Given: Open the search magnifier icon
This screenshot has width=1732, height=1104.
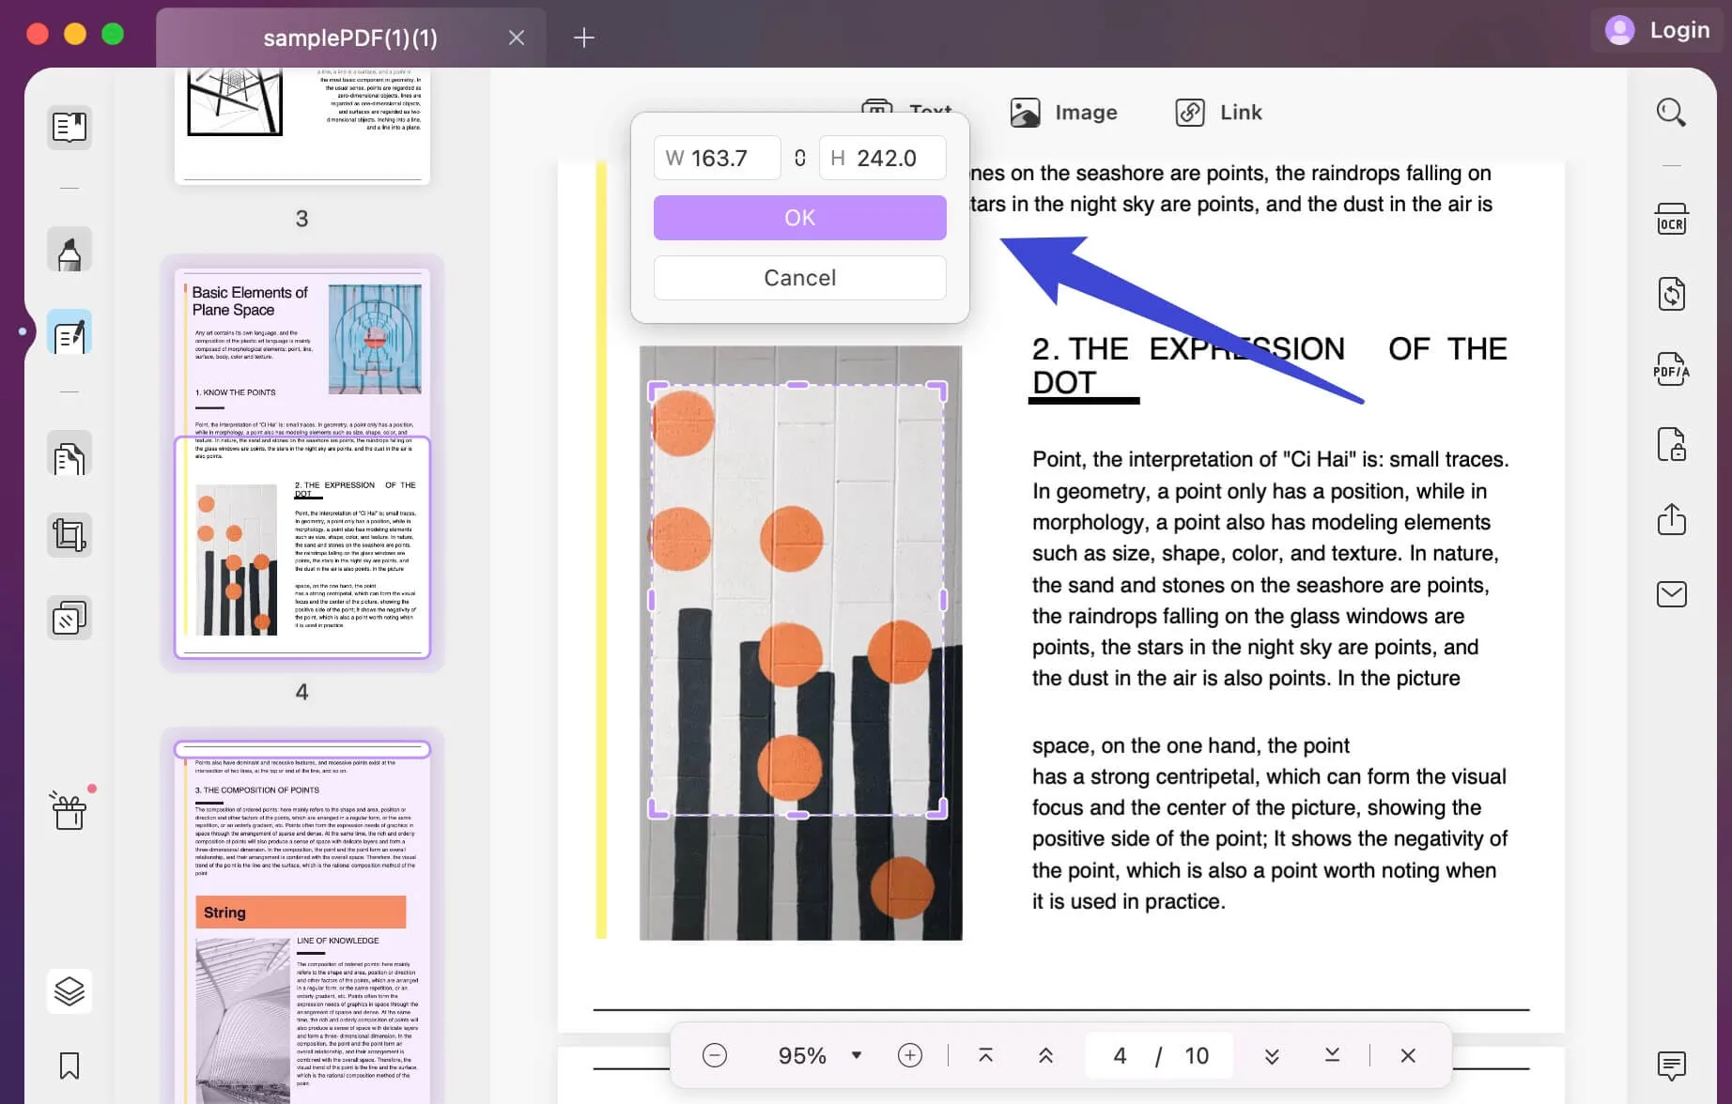Looking at the screenshot, I should click(x=1671, y=113).
